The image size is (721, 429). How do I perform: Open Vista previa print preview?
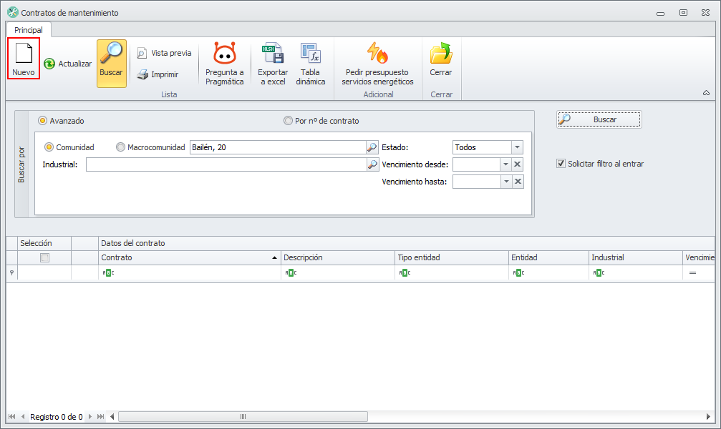tap(164, 54)
